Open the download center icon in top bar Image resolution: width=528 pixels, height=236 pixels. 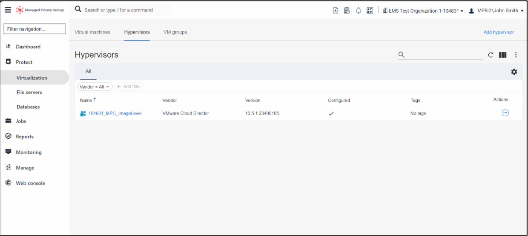335,10
